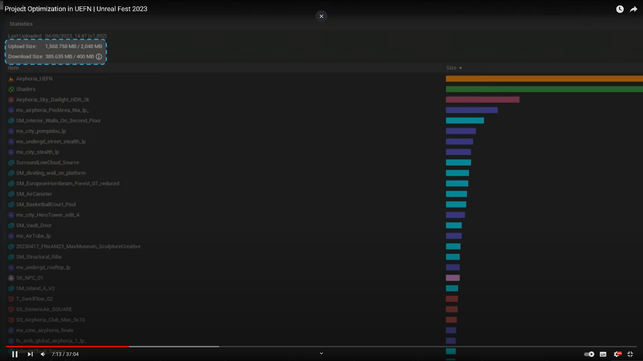This screenshot has height=361, width=643.
Task: Skip to the next video
Action: pos(30,354)
